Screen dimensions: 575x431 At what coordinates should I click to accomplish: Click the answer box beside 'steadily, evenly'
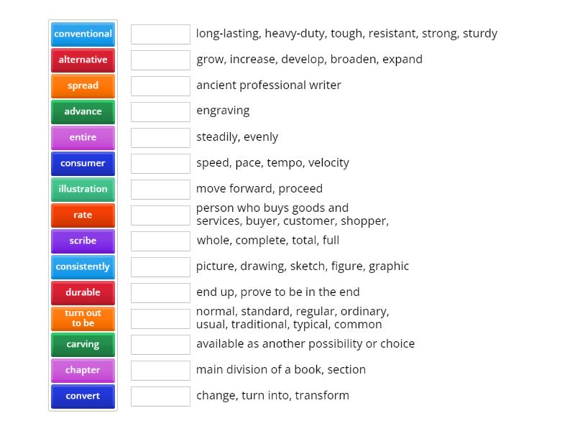[160, 137]
